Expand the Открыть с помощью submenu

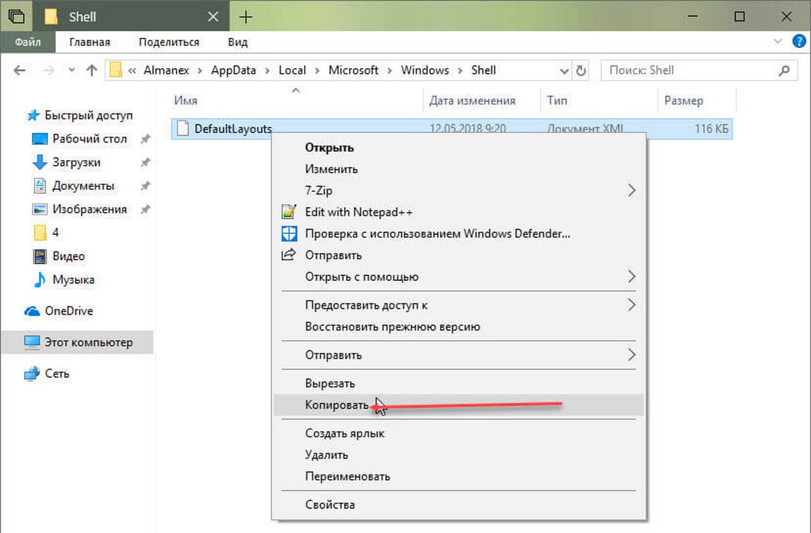(x=459, y=277)
